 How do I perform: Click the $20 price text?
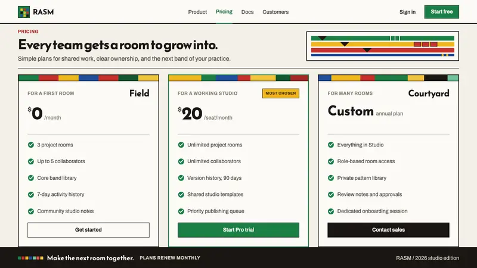click(190, 113)
